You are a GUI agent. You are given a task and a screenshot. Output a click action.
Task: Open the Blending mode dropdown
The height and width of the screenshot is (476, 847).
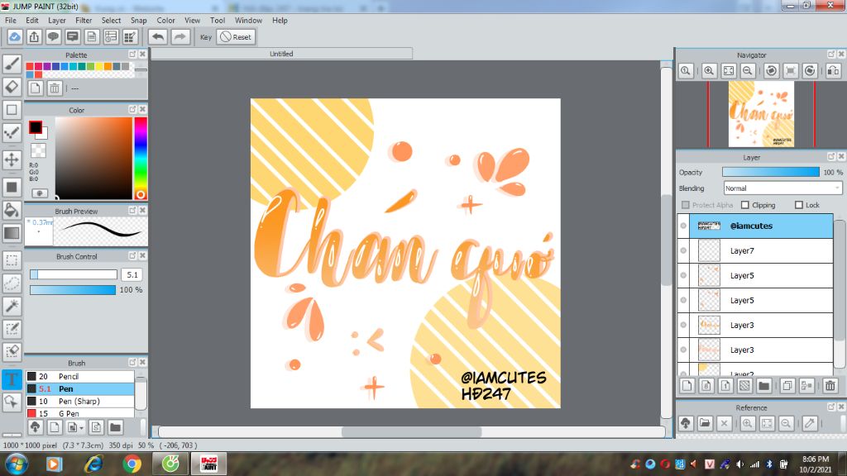click(782, 188)
